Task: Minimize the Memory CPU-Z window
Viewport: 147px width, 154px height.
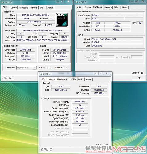Action: pos(96,73)
